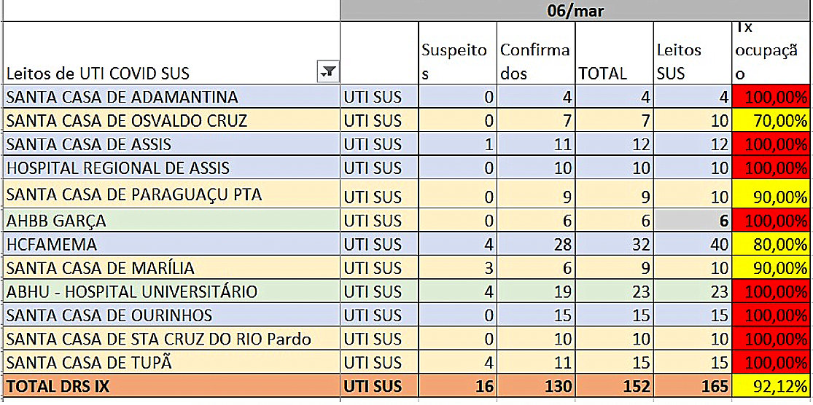The height and width of the screenshot is (405, 813).
Task: Click the ABHU - HOSPITAL UNIVERSITÁRIO cell
Action: click(x=172, y=292)
